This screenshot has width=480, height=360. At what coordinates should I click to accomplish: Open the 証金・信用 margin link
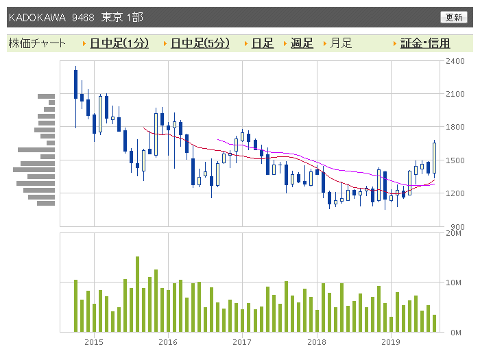(x=425, y=43)
